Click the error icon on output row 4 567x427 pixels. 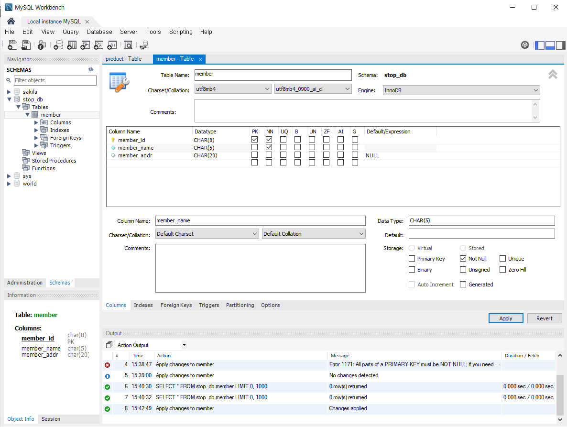coord(108,365)
